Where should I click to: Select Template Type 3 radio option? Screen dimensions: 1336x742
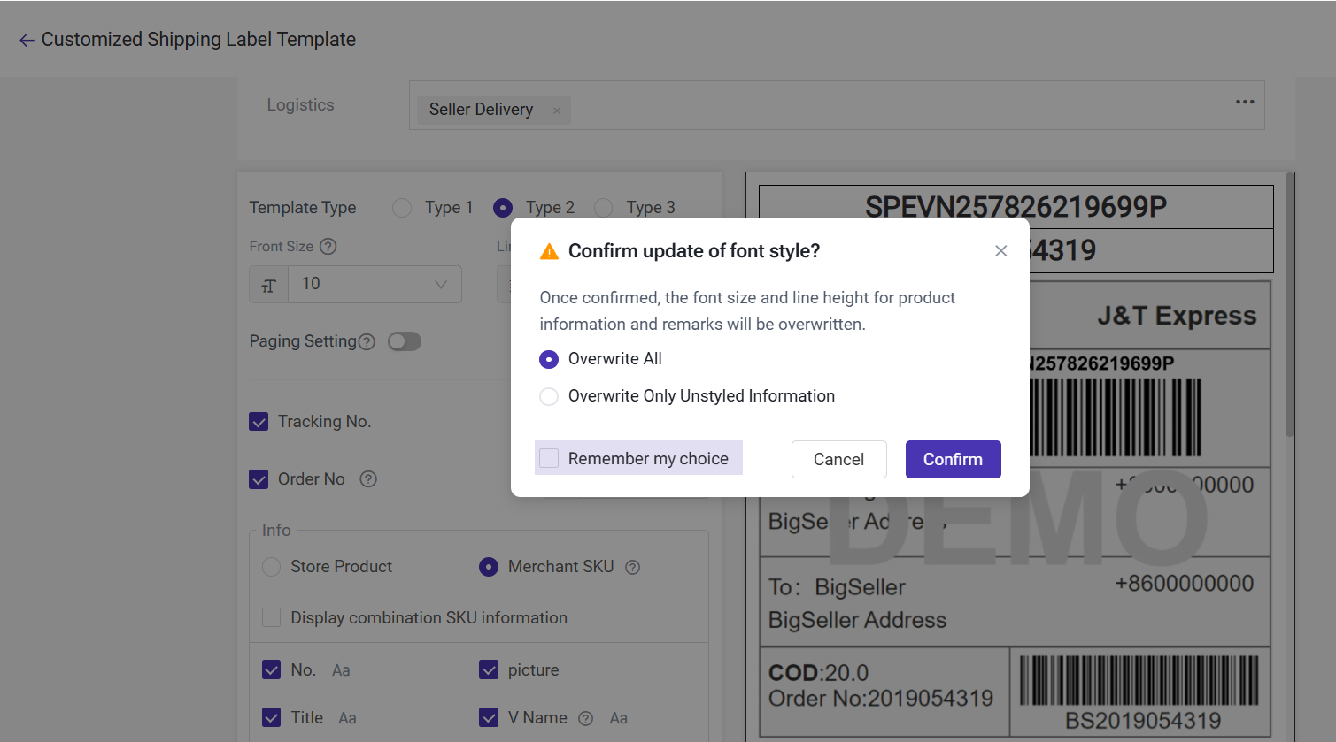(603, 208)
